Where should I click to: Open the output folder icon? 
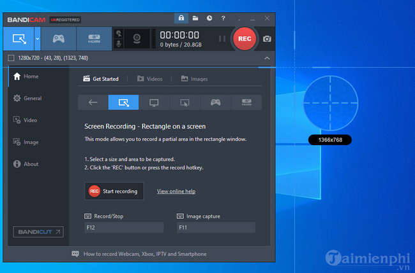(195, 18)
